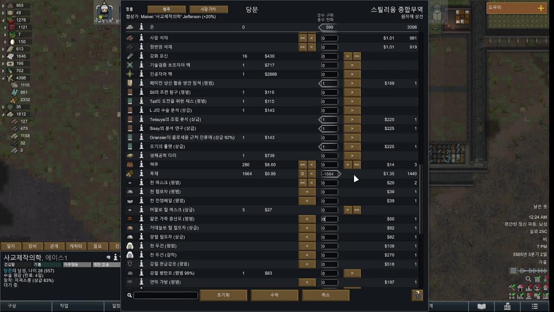
Task: Open the 관계 tab of the colonist
Action: [x=54, y=246]
